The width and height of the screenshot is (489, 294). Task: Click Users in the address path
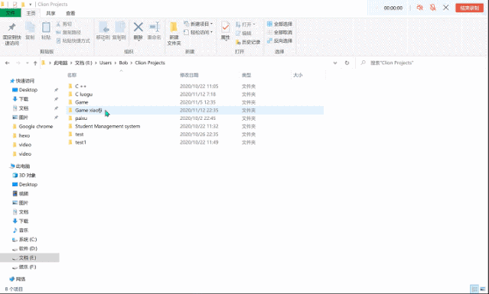coord(106,63)
